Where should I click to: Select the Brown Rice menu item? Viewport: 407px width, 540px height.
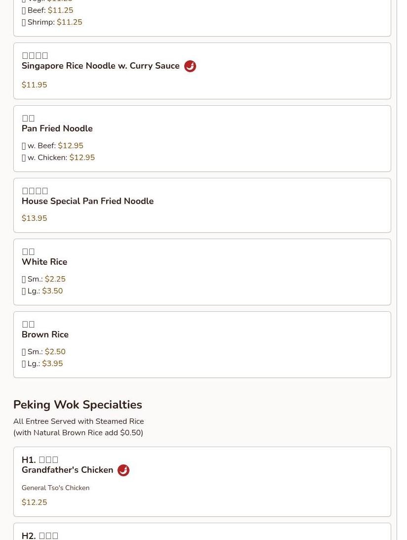click(45, 334)
